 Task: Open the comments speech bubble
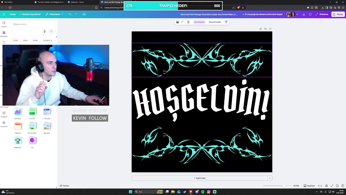pos(310,14)
